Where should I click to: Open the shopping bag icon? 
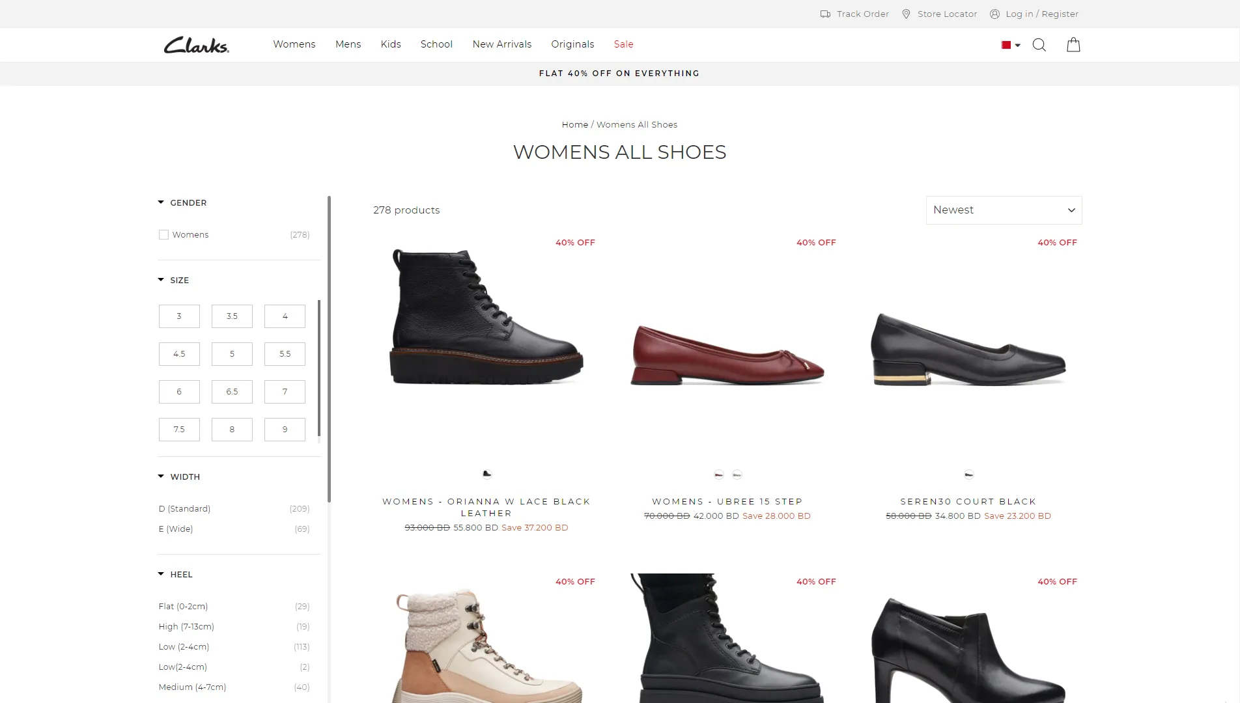click(1073, 44)
